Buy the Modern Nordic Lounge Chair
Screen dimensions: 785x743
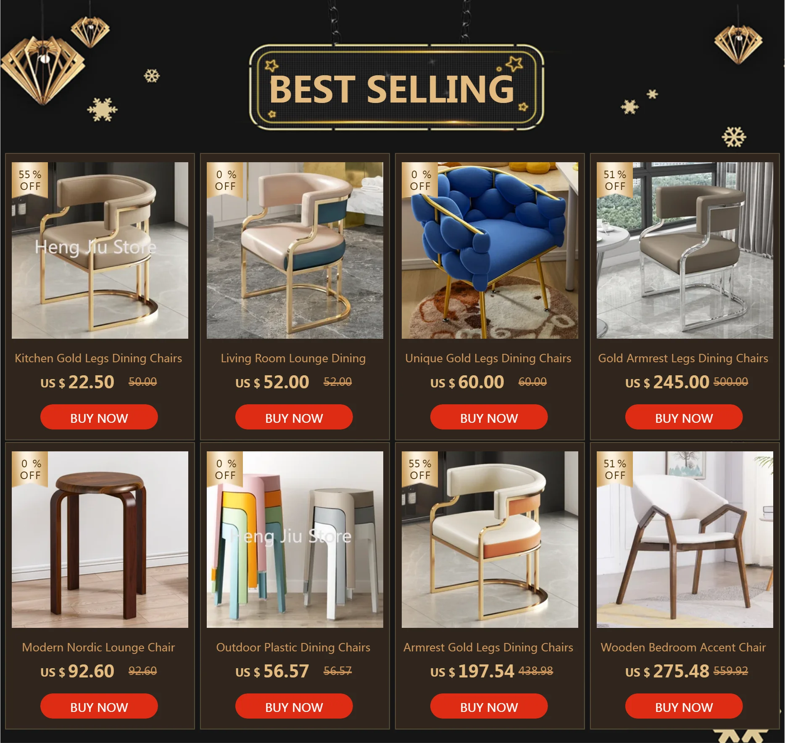click(99, 706)
